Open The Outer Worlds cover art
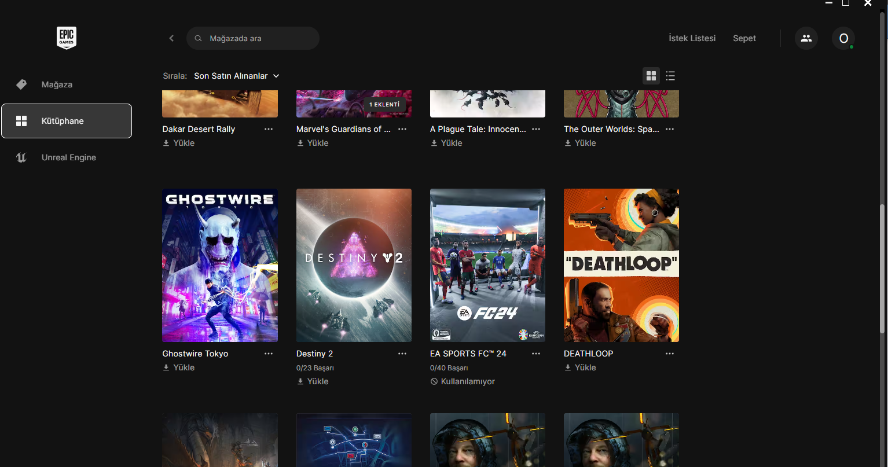Viewport: 888px width, 467px height. pyautogui.click(x=621, y=104)
